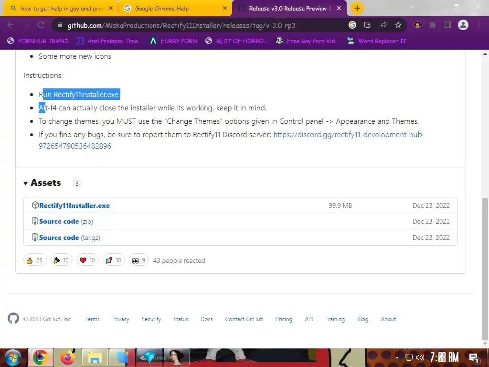This screenshot has height=367, width=489.
Task: Click the scrollbar up arrow
Action: click(x=485, y=54)
